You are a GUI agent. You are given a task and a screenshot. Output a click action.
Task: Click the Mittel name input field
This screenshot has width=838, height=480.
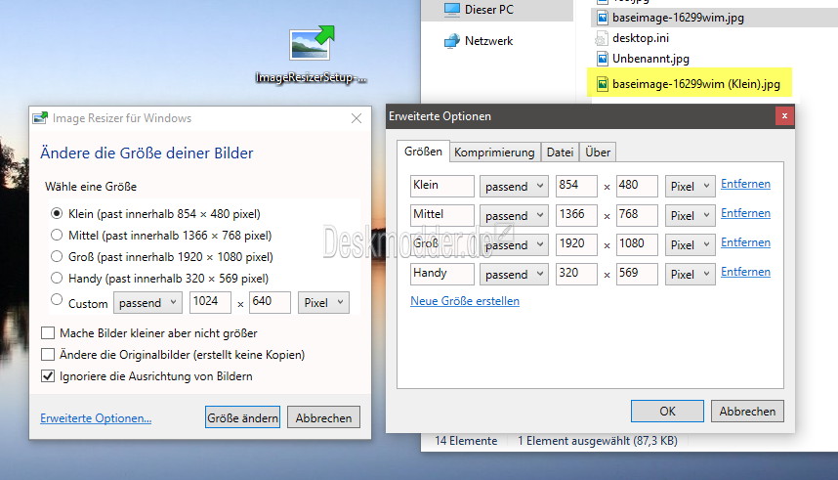pyautogui.click(x=442, y=215)
